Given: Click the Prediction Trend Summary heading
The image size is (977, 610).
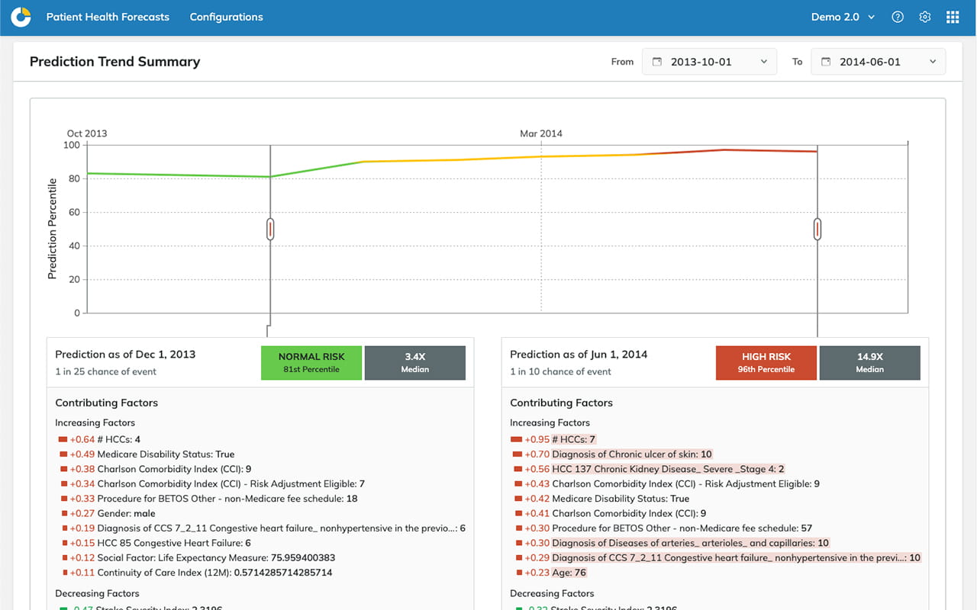Looking at the screenshot, I should click(x=114, y=62).
